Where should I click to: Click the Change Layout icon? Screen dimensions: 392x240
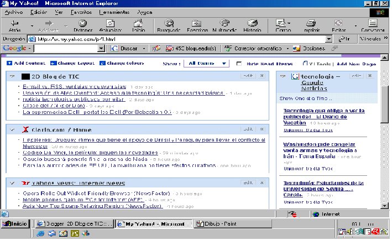(53, 63)
